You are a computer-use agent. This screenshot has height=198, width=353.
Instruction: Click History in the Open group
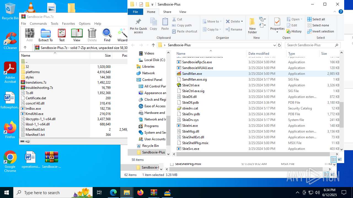pos(294,31)
